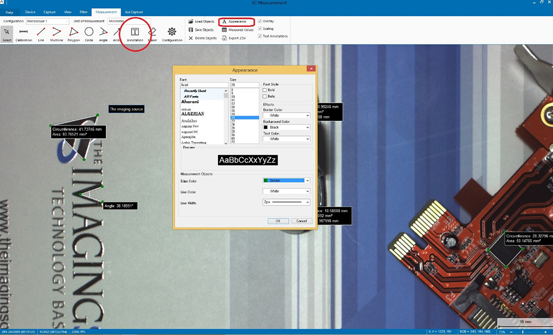The height and width of the screenshot is (335, 553).
Task: Click Load Objects in the ribbon
Action: click(201, 22)
